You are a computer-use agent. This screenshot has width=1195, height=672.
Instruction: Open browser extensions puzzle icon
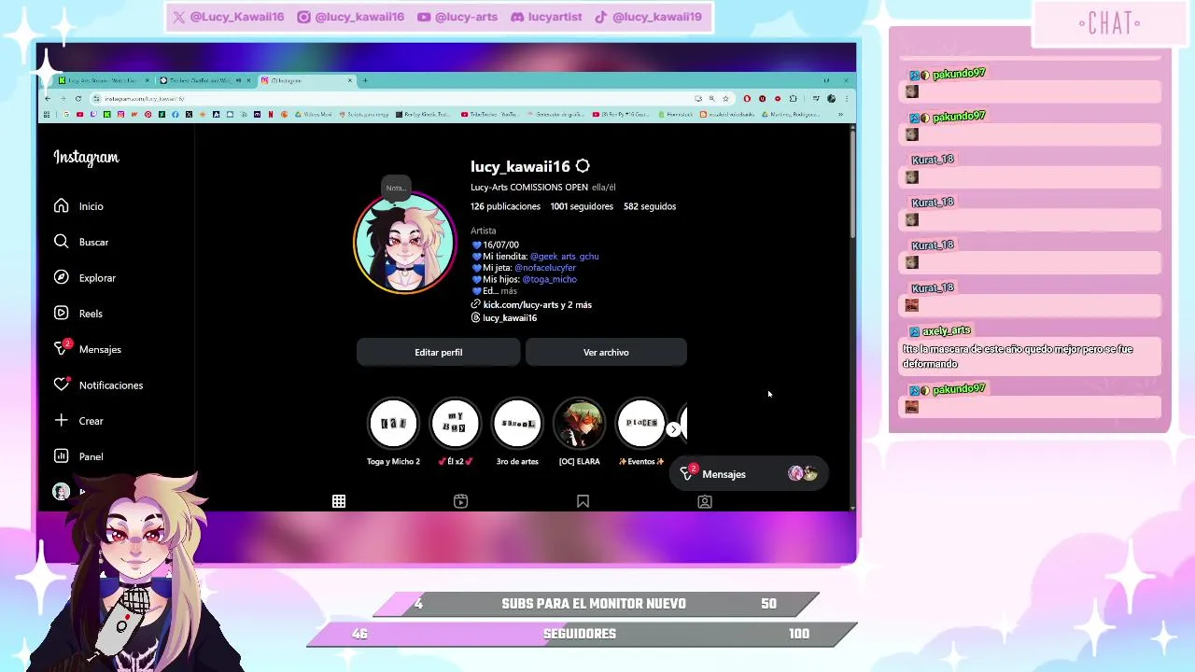click(793, 98)
